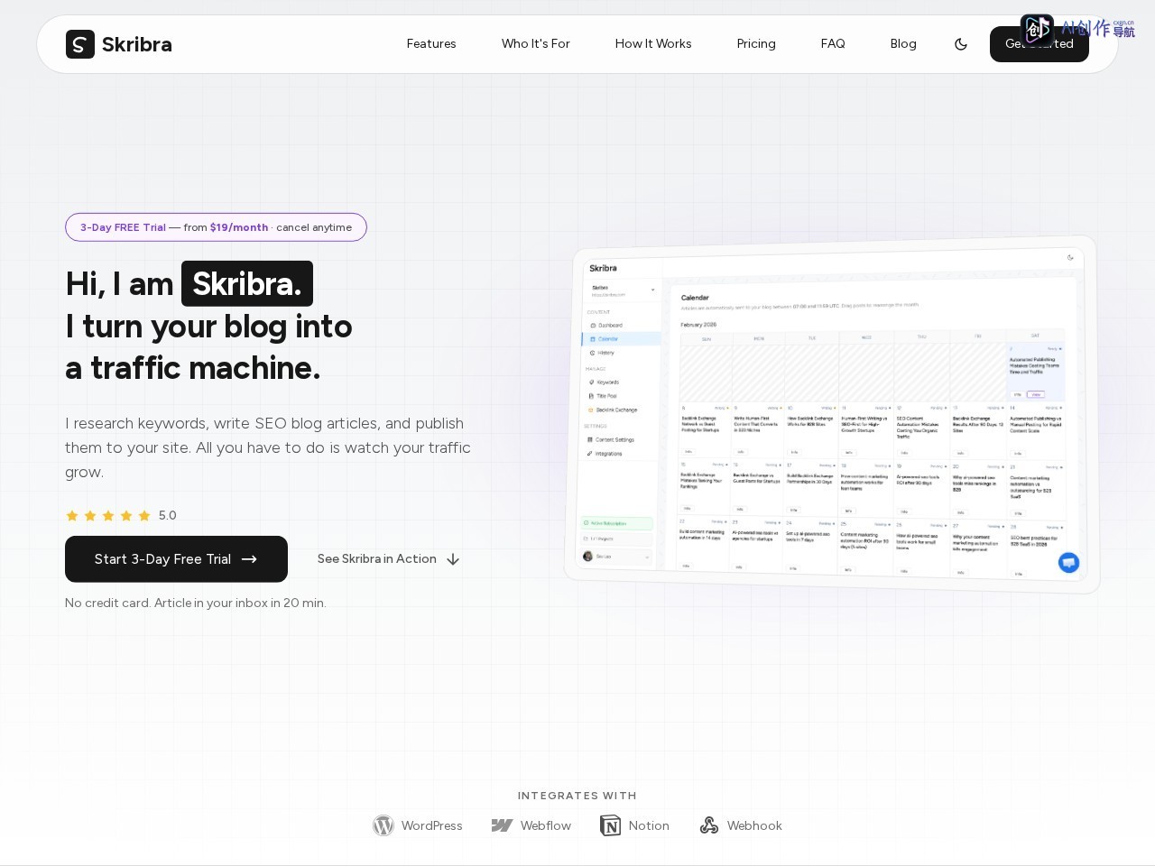The height and width of the screenshot is (866, 1155).
Task: Follow the See Skribra in Action link
Action: point(389,559)
